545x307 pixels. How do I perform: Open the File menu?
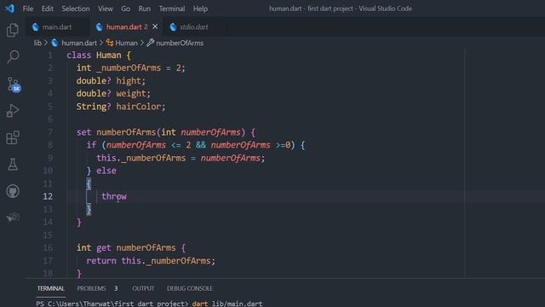click(28, 9)
